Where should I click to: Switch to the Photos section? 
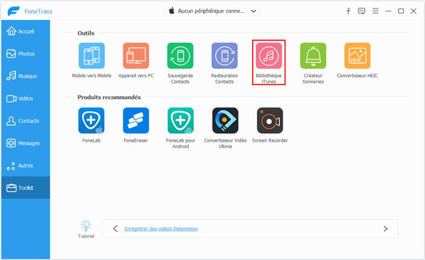pyautogui.click(x=25, y=54)
